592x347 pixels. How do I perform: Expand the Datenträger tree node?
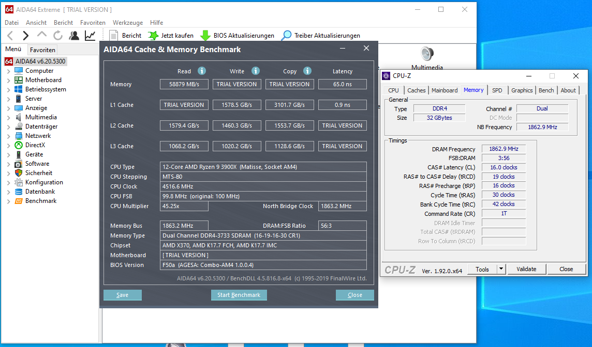pyautogui.click(x=8, y=127)
